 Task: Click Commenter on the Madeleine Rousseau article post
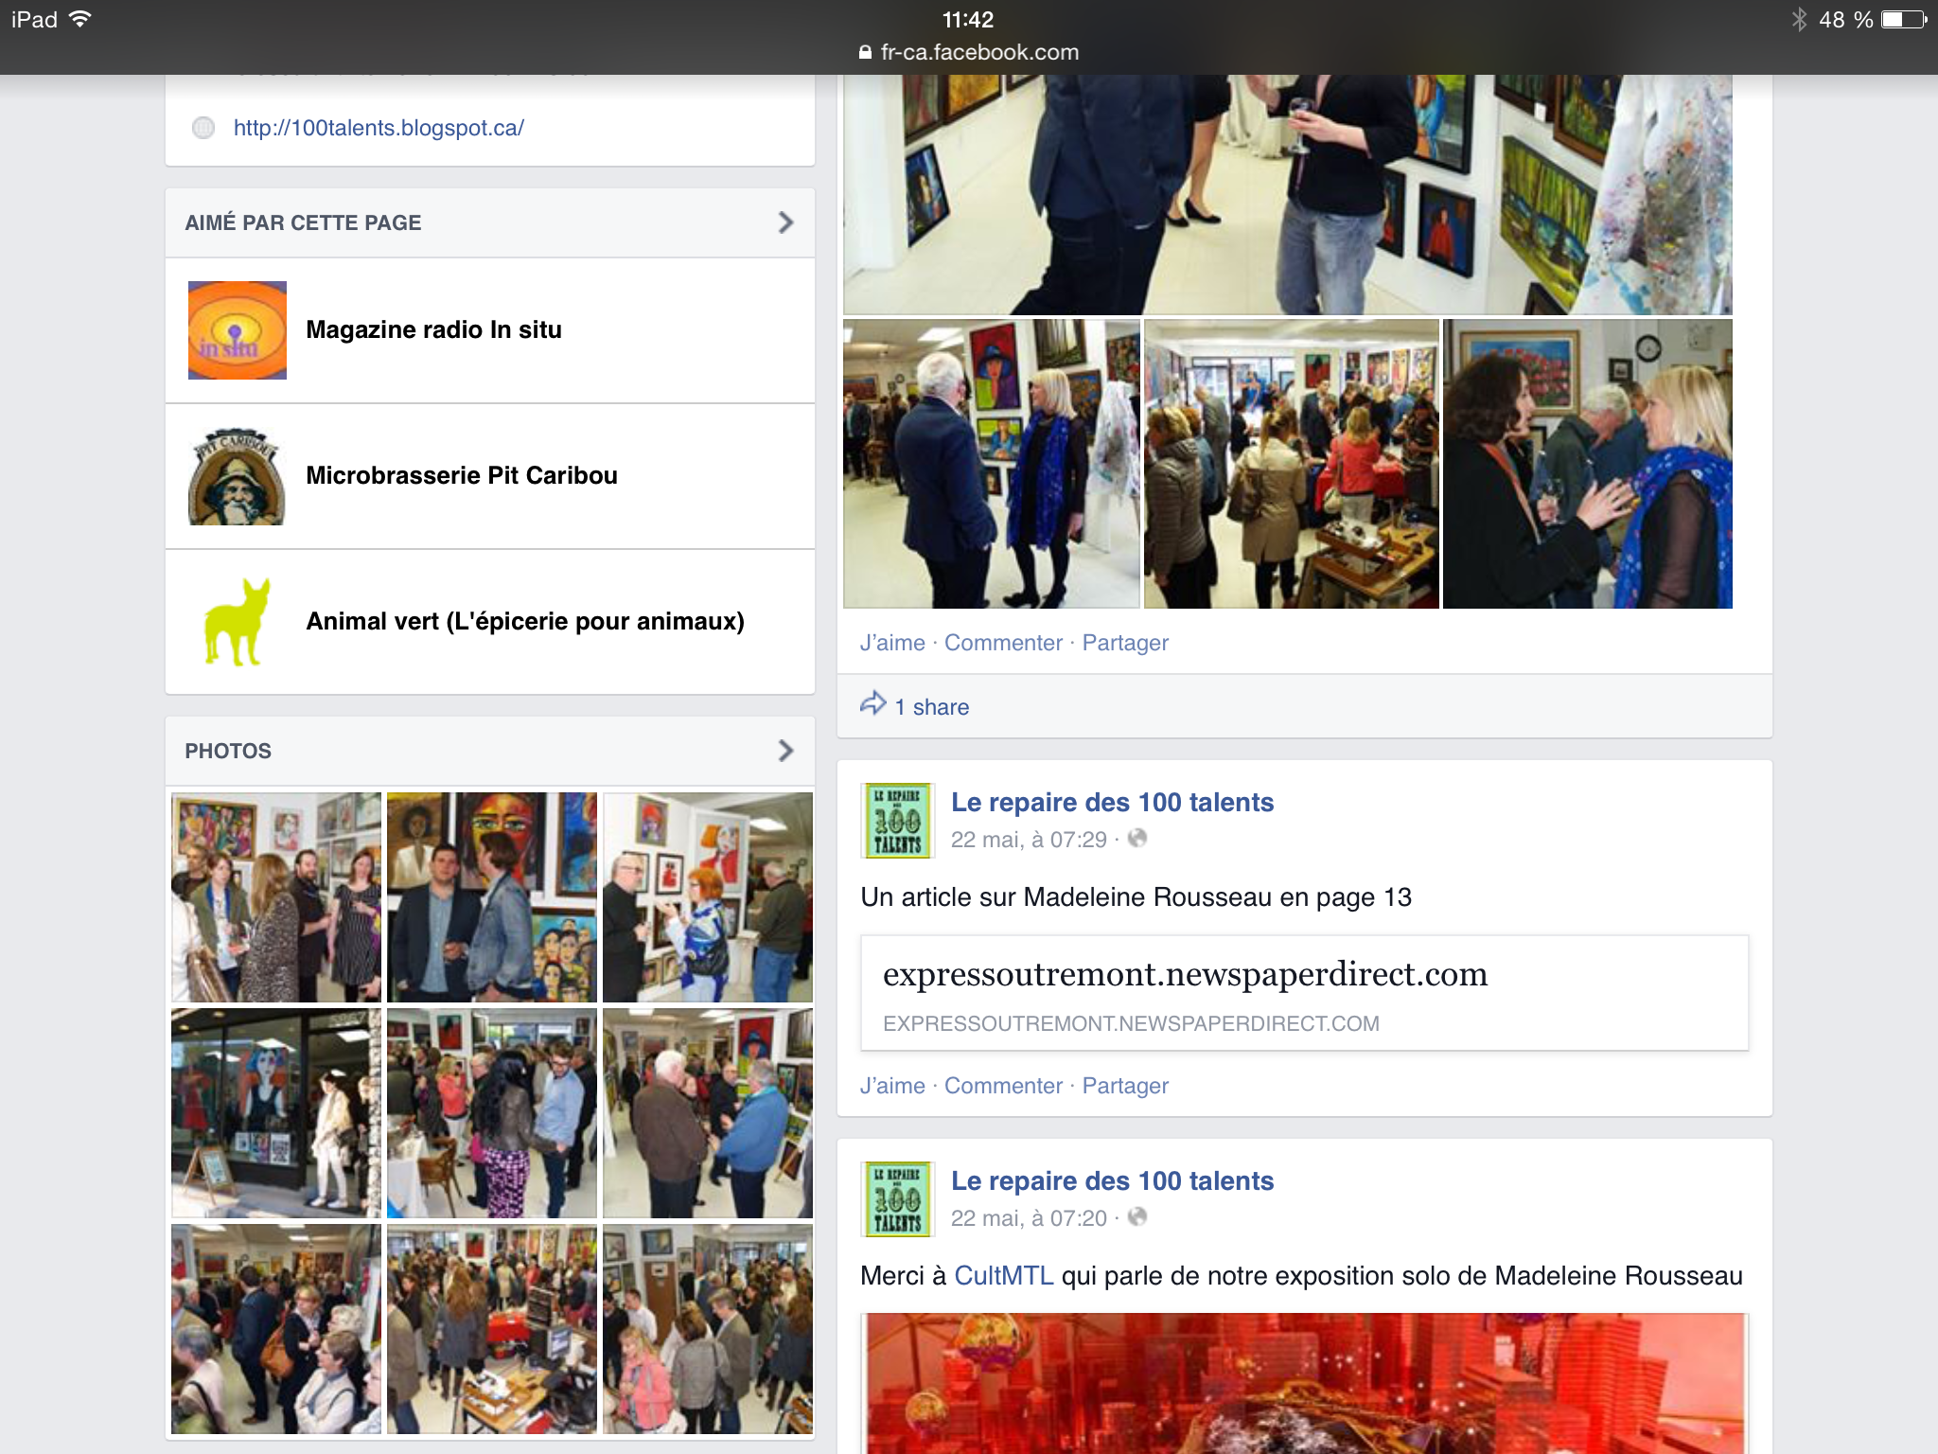pyautogui.click(x=1003, y=1086)
